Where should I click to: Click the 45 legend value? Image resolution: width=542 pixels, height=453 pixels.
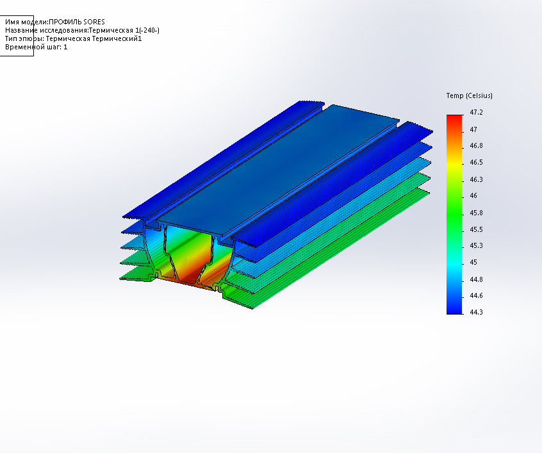[473, 262]
